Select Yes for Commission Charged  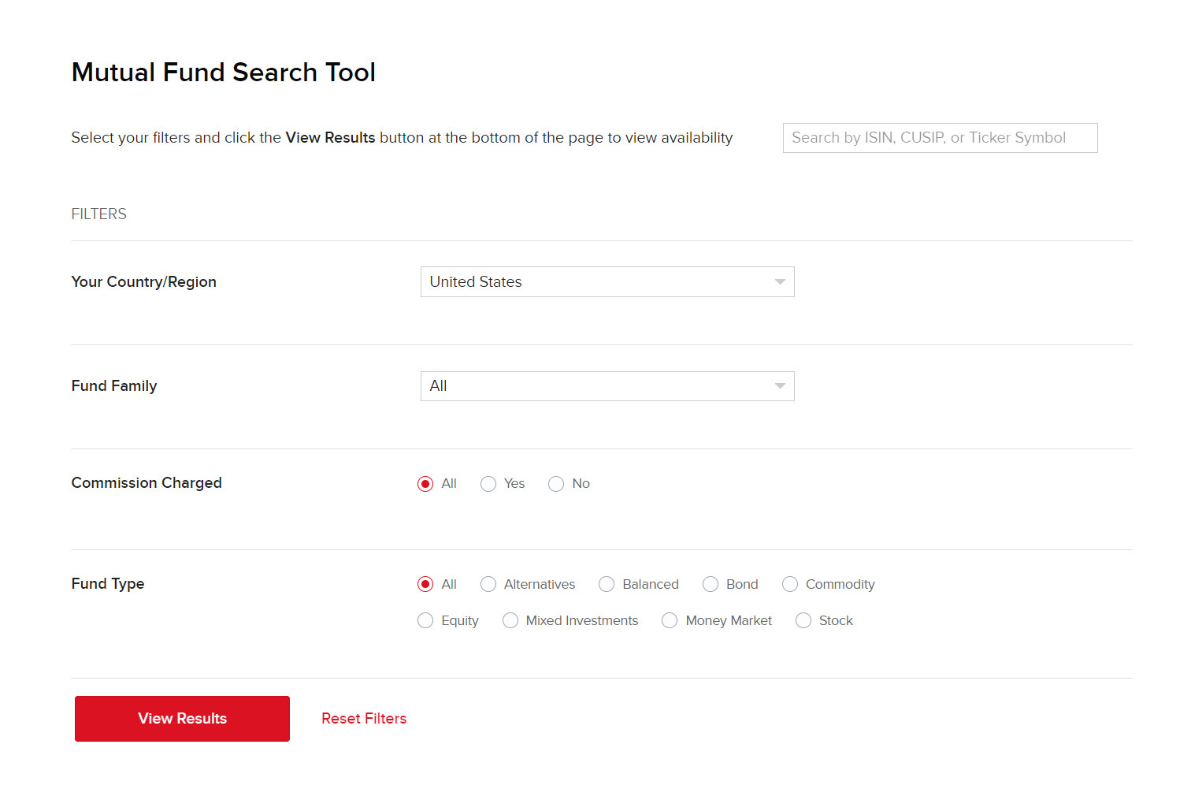(x=488, y=484)
